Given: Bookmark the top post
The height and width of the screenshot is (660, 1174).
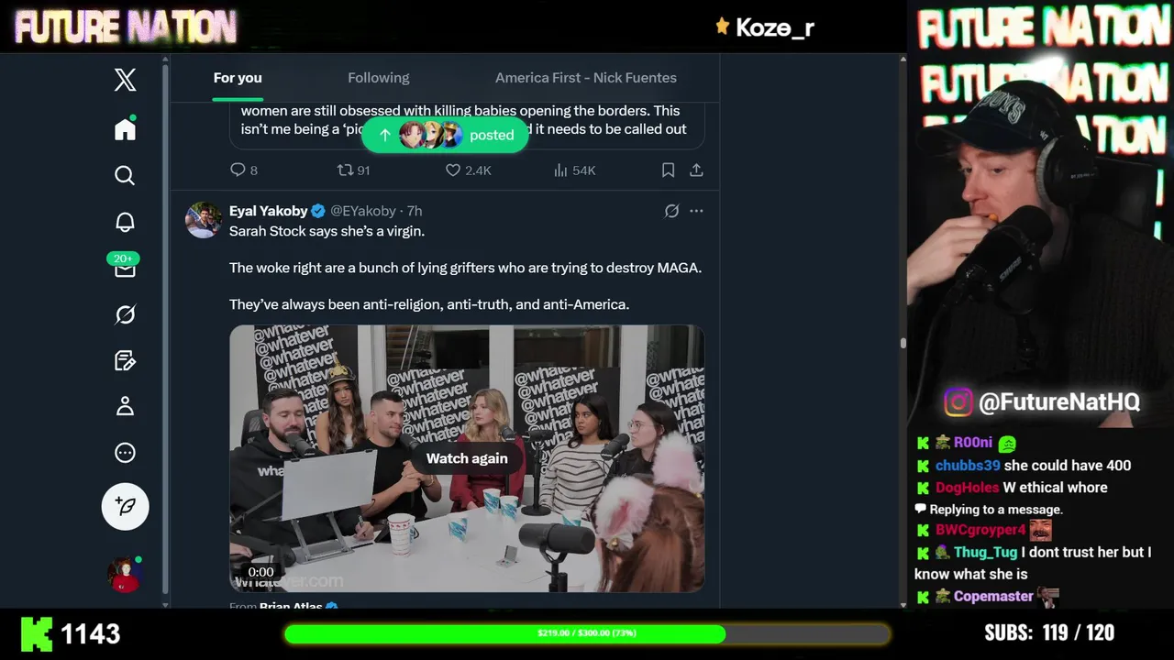Looking at the screenshot, I should pyautogui.click(x=668, y=170).
